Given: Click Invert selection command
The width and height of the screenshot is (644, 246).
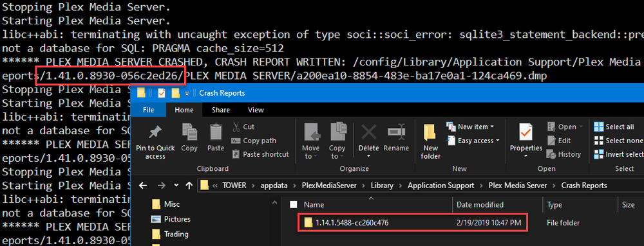Looking at the screenshot, I should (619, 154).
